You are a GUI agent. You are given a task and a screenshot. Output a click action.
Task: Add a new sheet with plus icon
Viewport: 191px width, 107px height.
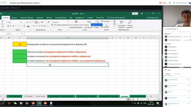[151, 96]
